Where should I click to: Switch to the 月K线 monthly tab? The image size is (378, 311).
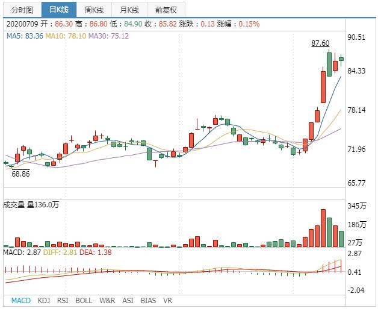tap(128, 10)
